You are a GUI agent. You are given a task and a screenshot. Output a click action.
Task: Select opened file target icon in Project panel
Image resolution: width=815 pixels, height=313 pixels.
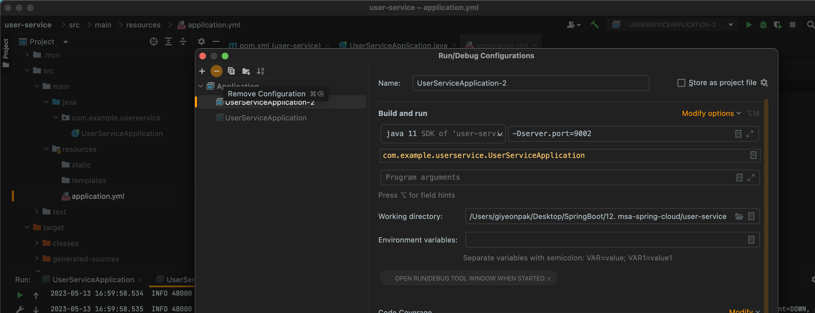[154, 41]
